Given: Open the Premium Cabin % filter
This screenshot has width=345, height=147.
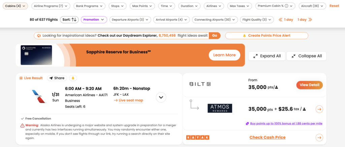Looking at the screenshot, I should tap(275, 6).
